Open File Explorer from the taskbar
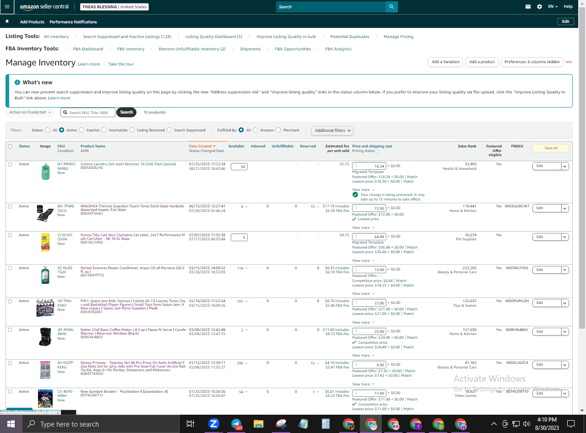Screen dimensions: 586x433 tap(259, 424)
